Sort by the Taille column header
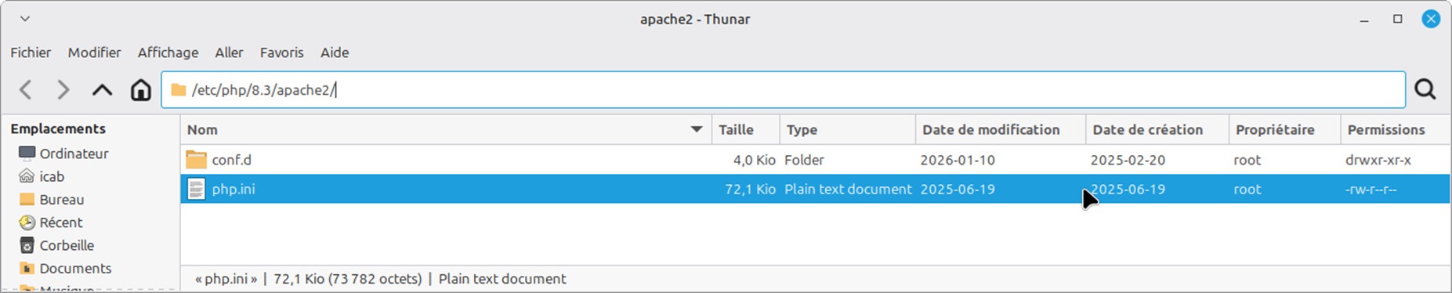The height and width of the screenshot is (293, 1452). point(745,129)
